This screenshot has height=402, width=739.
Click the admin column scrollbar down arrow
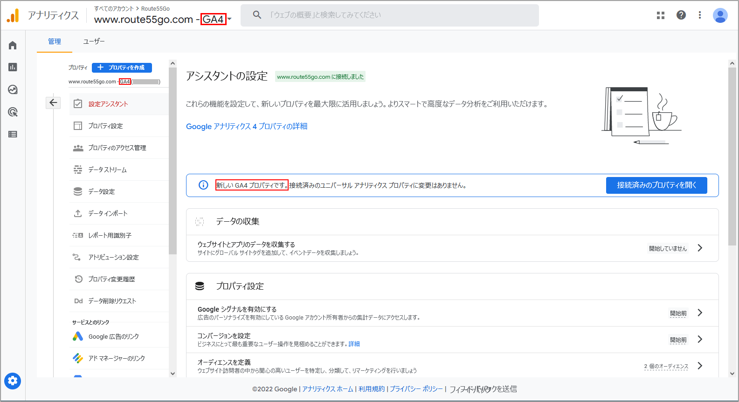173,373
